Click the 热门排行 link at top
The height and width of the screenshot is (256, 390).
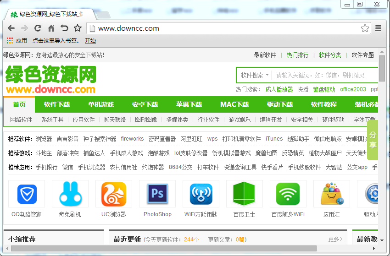pos(297,55)
